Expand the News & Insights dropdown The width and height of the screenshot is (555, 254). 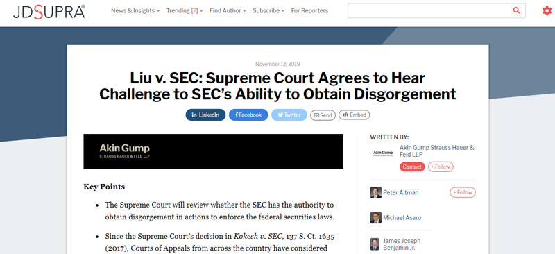[135, 11]
